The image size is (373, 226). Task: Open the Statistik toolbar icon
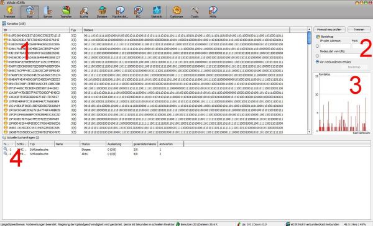156,12
